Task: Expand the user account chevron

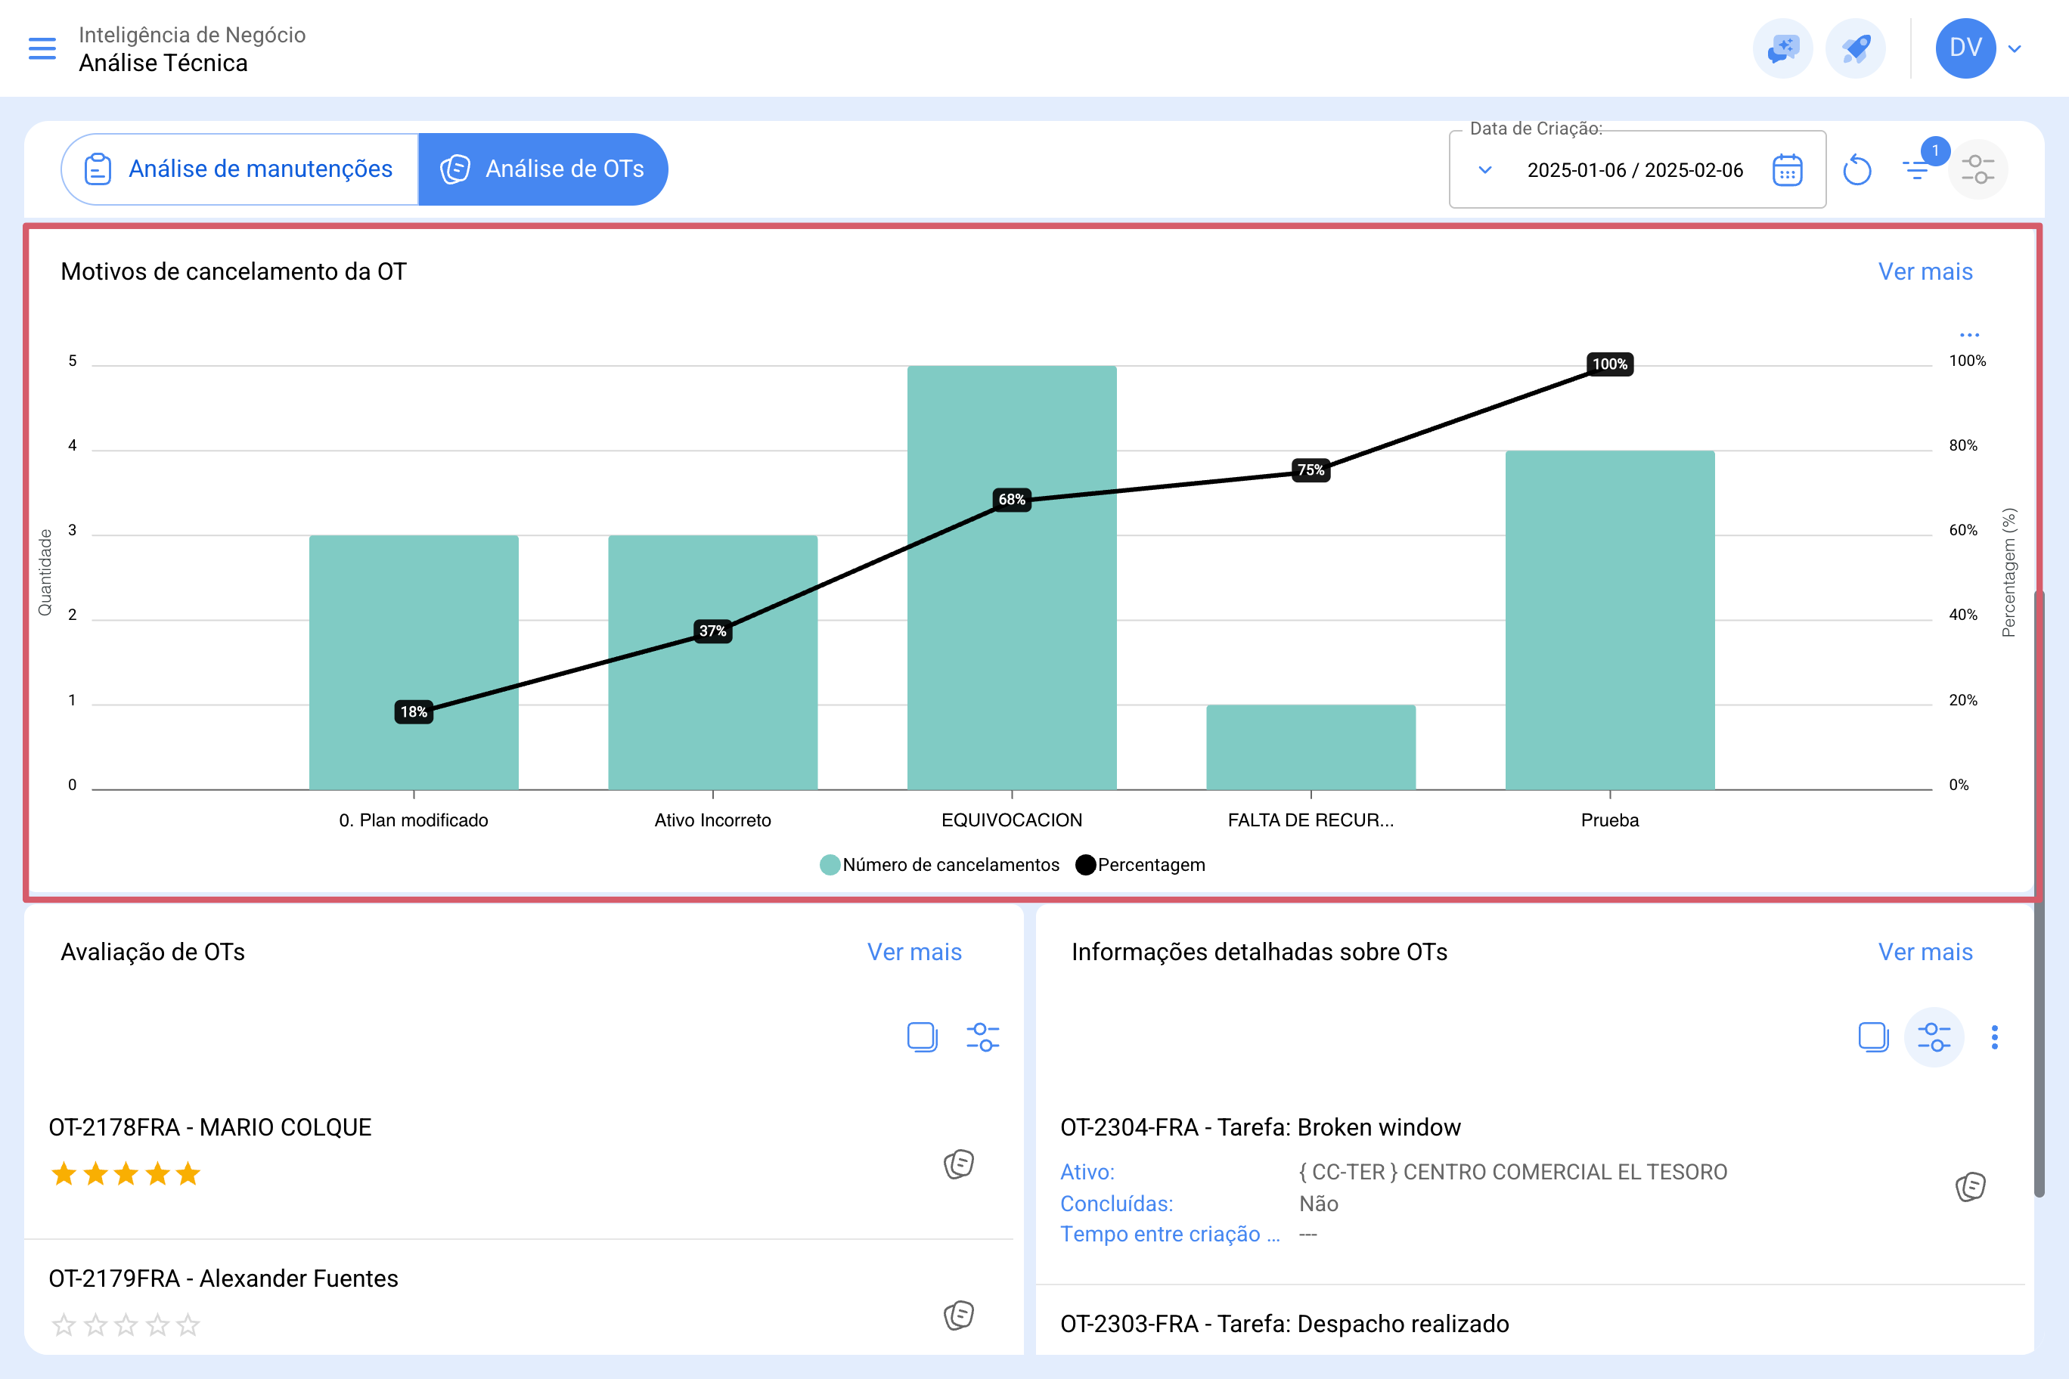Action: (x=2015, y=49)
